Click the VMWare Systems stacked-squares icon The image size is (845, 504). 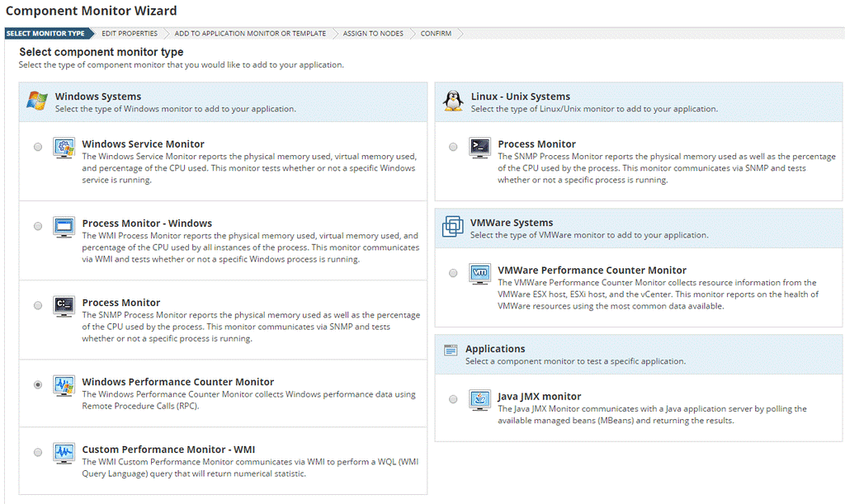pyautogui.click(x=453, y=226)
